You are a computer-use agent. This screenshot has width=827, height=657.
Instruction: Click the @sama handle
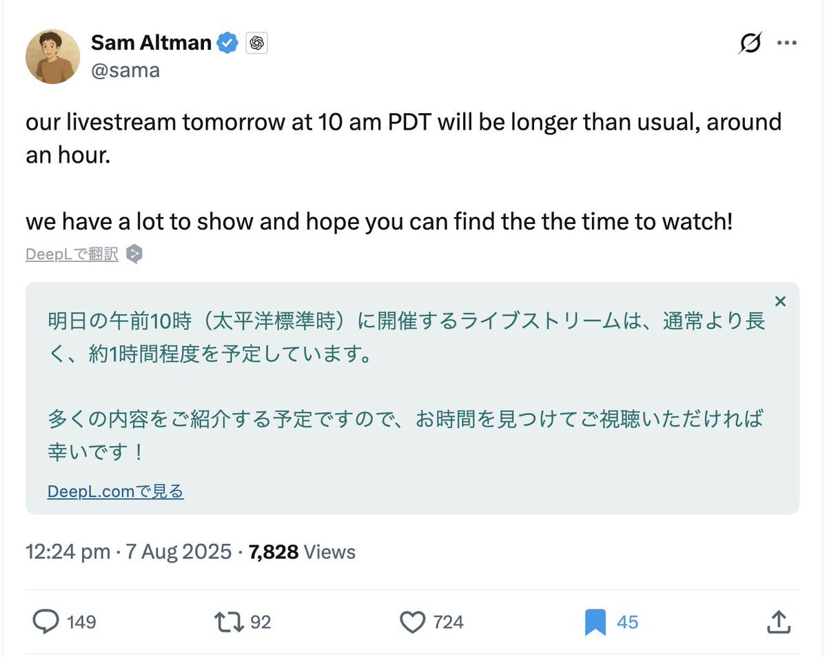tap(125, 70)
